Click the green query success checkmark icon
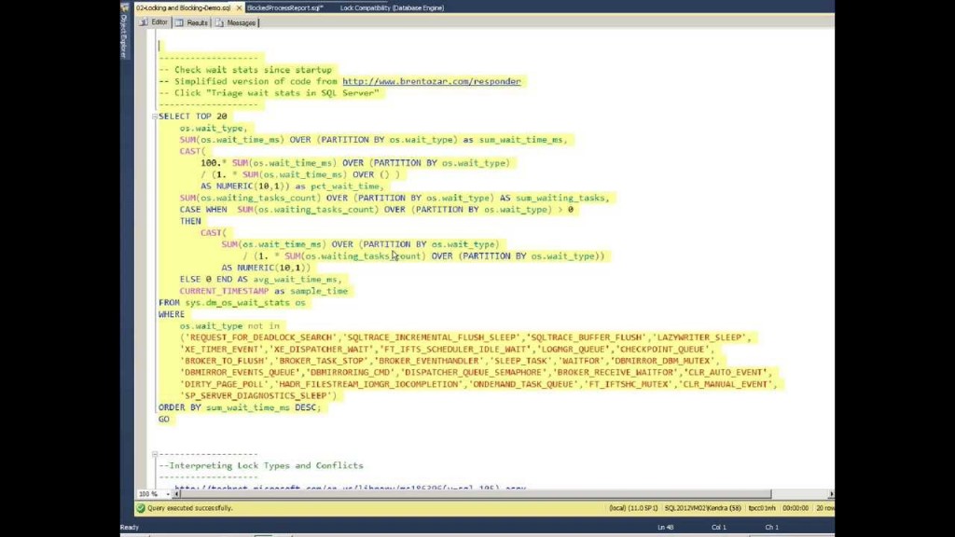Image resolution: width=955 pixels, height=537 pixels. (141, 508)
